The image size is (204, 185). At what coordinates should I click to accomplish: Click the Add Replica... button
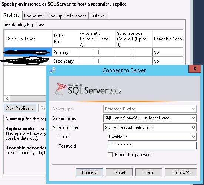pyautogui.click(x=20, y=108)
